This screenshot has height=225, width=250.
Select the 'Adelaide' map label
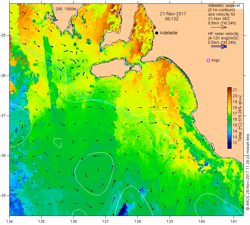[x=168, y=33]
